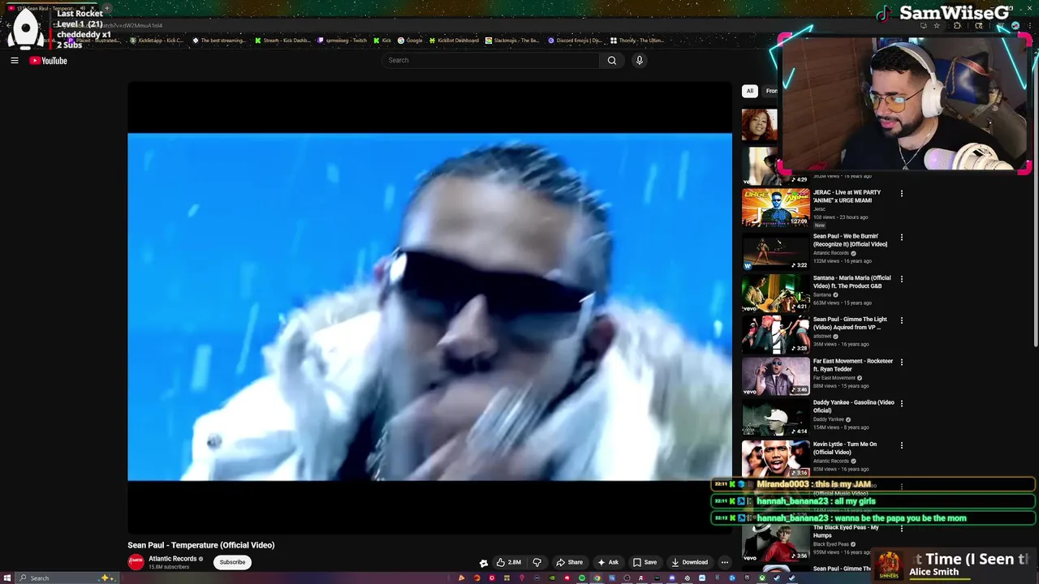The width and height of the screenshot is (1039, 584).
Task: Click the main video player to pause
Action: click(x=429, y=307)
